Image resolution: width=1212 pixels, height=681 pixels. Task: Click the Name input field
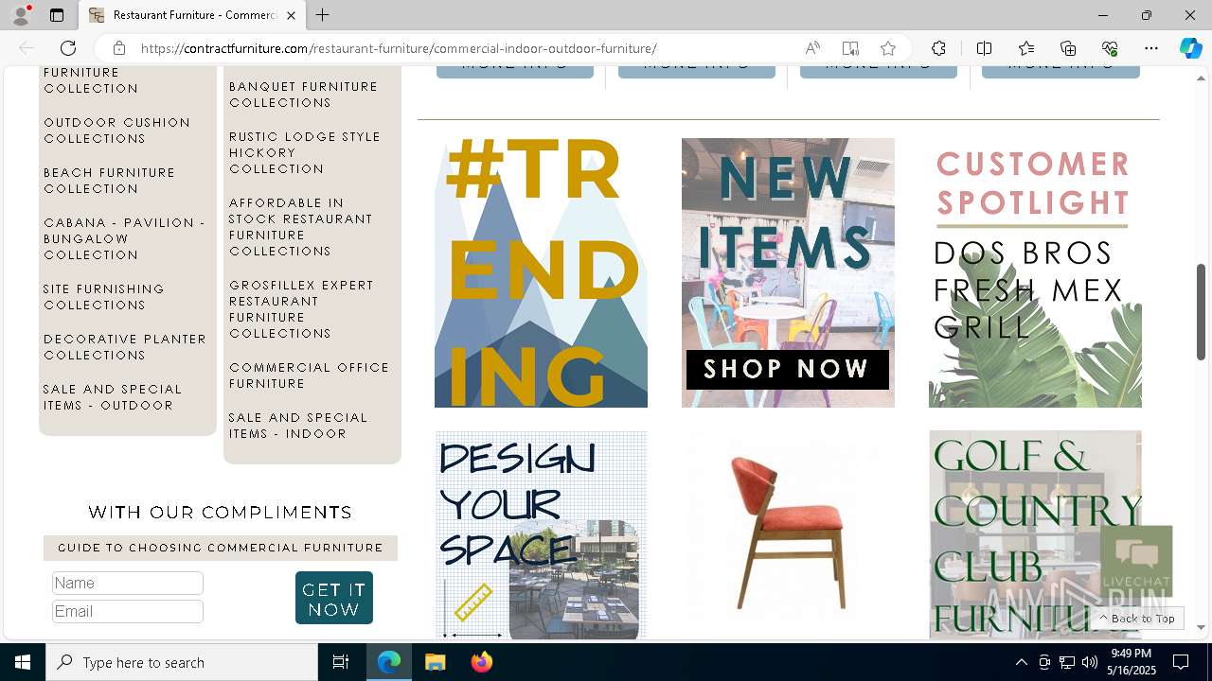point(128,583)
